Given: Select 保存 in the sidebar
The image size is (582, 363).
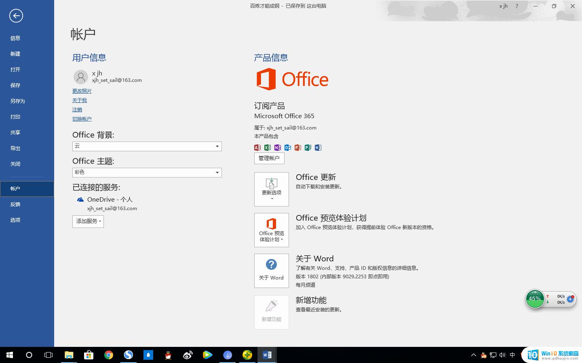Looking at the screenshot, I should [x=27, y=86].
